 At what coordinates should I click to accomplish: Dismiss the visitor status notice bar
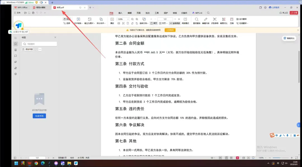[x=298, y=30]
